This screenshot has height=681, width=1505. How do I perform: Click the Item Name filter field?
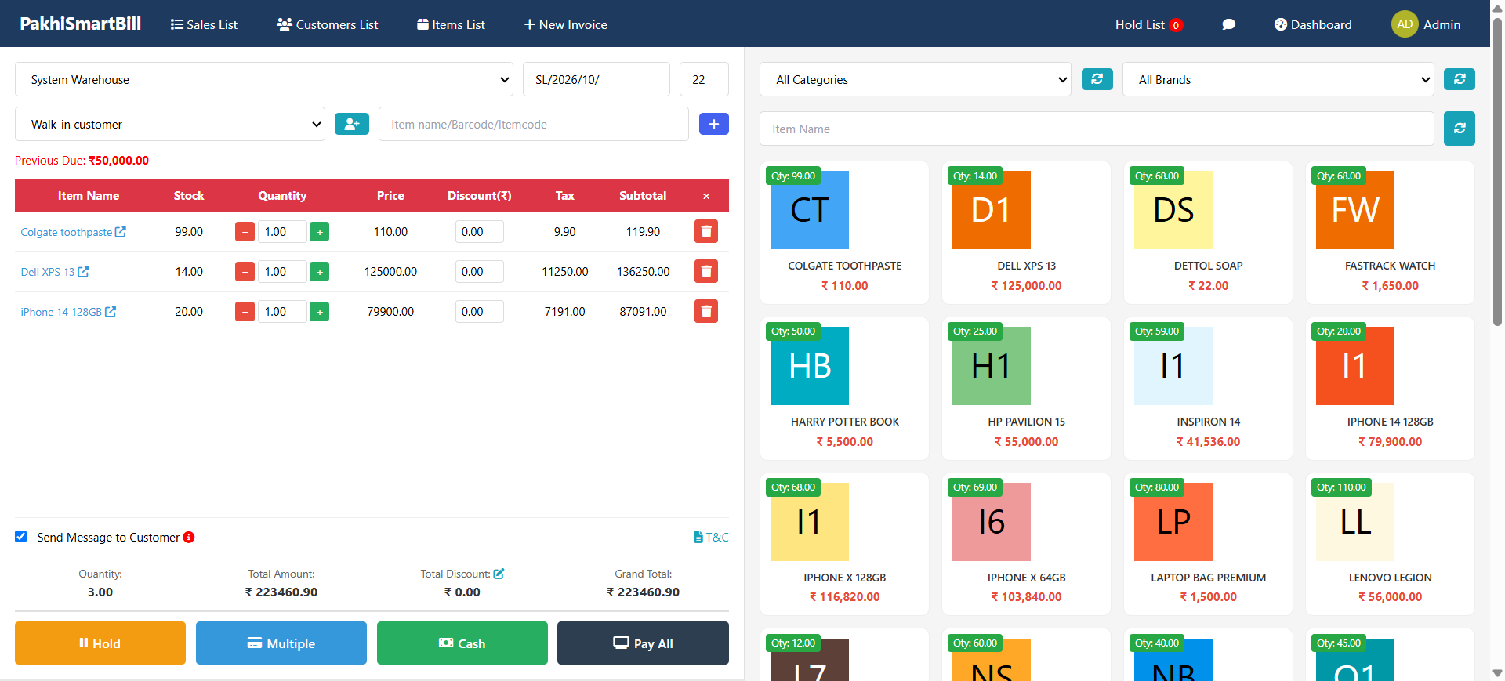pyautogui.click(x=1097, y=129)
